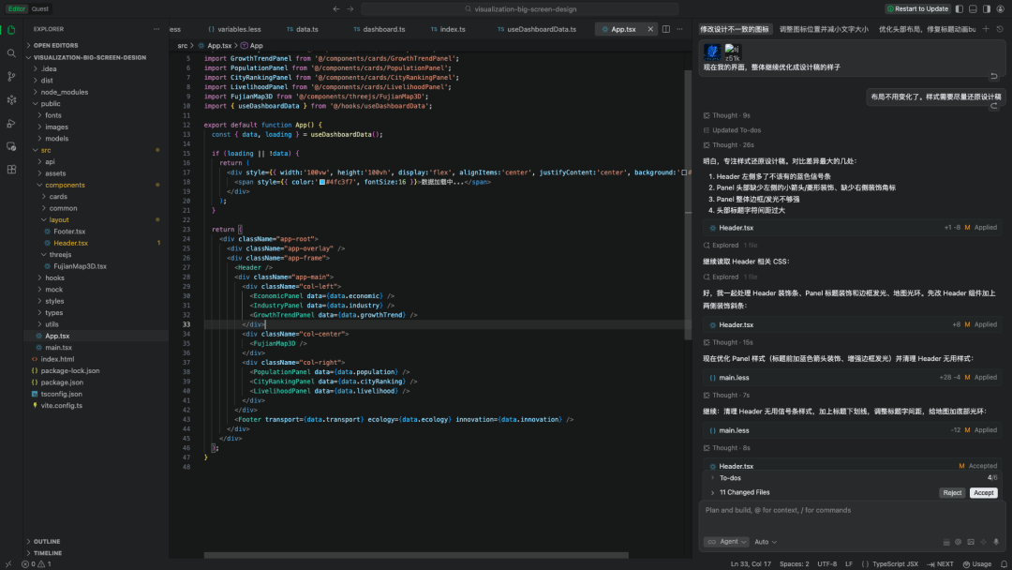Click the attach image icon in chat input
This screenshot has width=1012, height=570.
click(971, 542)
